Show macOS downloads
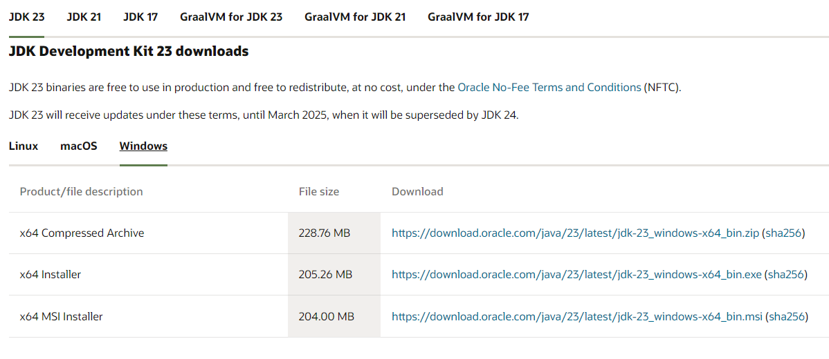This screenshot has width=829, height=359. (x=79, y=146)
